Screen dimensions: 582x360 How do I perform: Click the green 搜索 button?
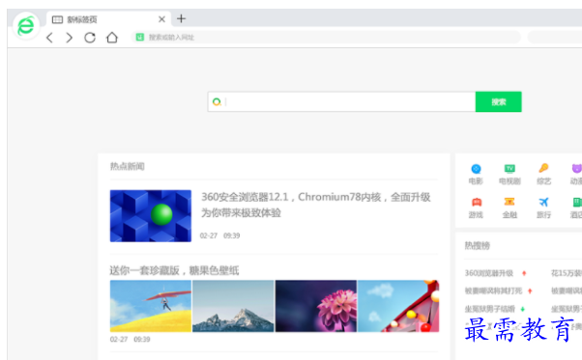(x=499, y=102)
